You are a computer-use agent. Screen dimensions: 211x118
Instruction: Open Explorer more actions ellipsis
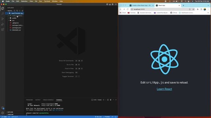point(21,8)
